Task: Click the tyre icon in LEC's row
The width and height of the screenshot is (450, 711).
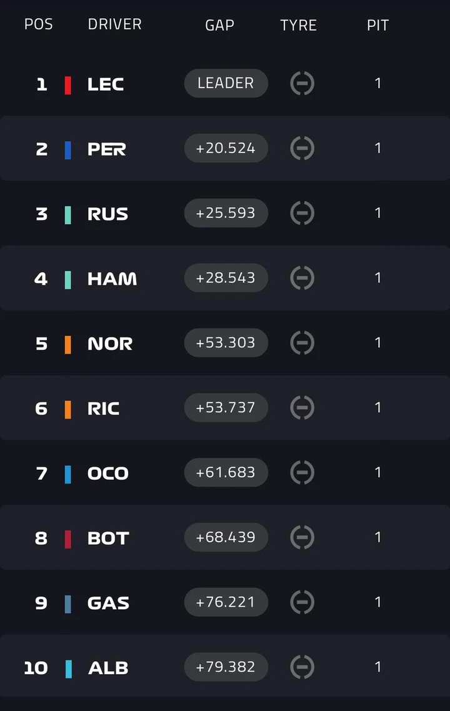Action: coord(302,84)
